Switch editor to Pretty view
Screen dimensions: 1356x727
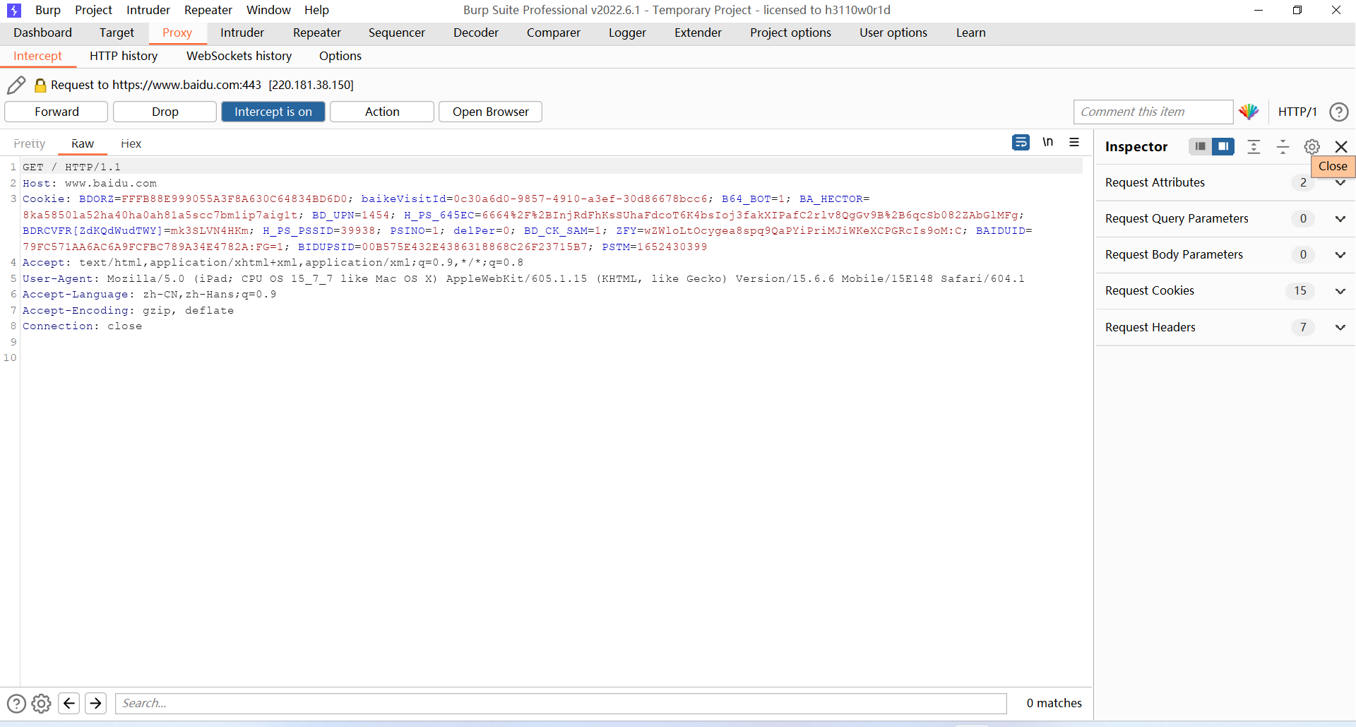(x=30, y=143)
